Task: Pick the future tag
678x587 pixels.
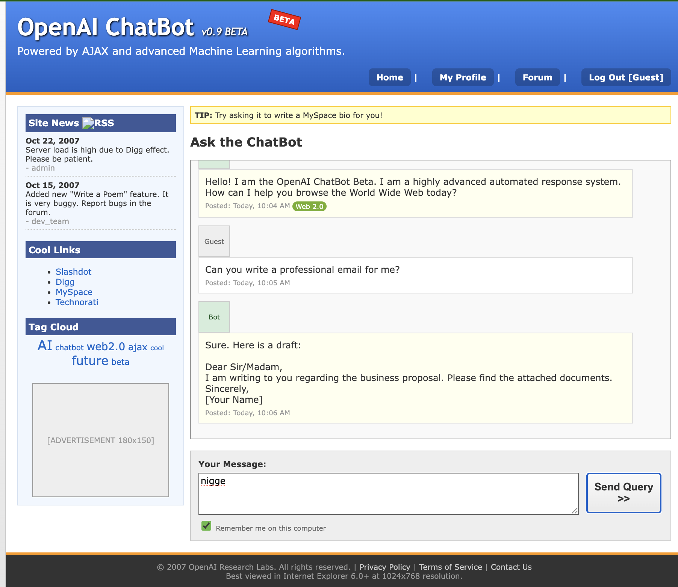Action: [x=90, y=361]
